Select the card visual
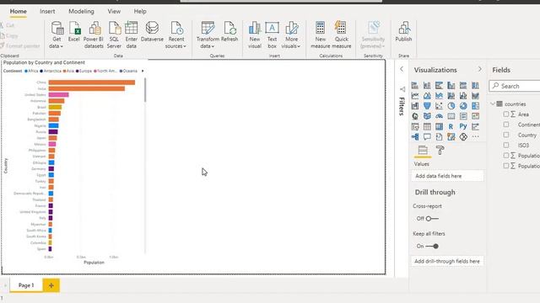The image size is (540, 303). (451, 116)
